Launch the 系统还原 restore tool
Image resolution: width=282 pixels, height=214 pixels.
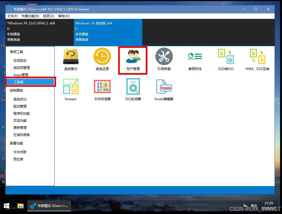102,59
